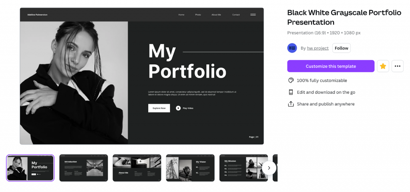Click the play video circle icon in slide
The image size is (410, 192).
pos(178,108)
